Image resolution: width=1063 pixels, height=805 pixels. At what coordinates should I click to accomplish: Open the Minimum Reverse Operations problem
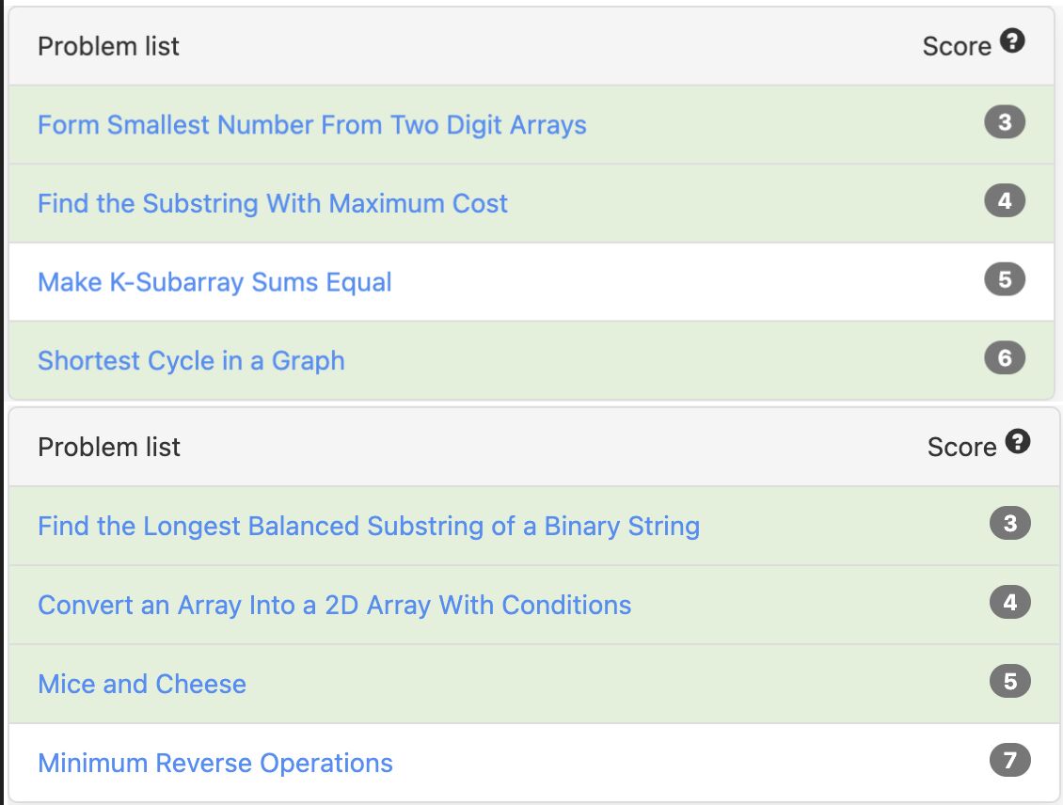pyautogui.click(x=215, y=763)
